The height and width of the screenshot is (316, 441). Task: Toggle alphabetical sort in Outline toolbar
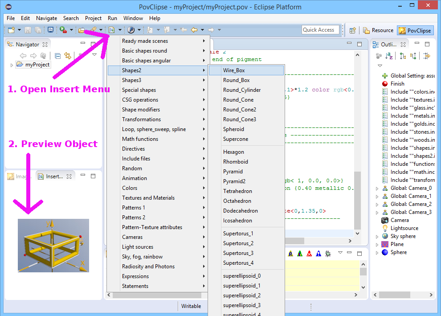coord(389,56)
